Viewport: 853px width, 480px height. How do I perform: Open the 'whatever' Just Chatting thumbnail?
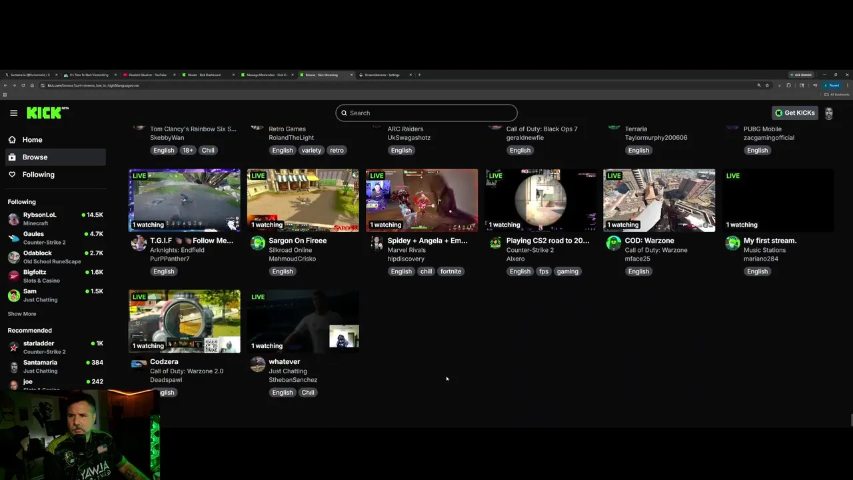[x=303, y=321]
